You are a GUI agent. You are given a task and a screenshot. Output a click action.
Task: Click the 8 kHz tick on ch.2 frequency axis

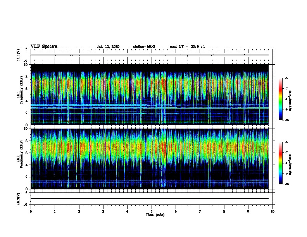click(x=27, y=141)
